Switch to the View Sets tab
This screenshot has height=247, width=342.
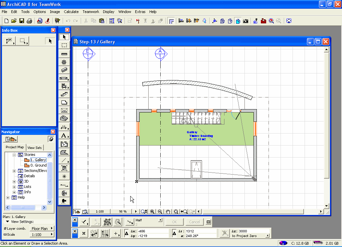coord(35,148)
